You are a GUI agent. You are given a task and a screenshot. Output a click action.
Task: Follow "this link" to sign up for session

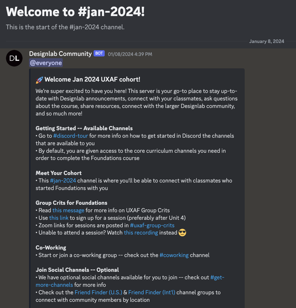point(59,218)
